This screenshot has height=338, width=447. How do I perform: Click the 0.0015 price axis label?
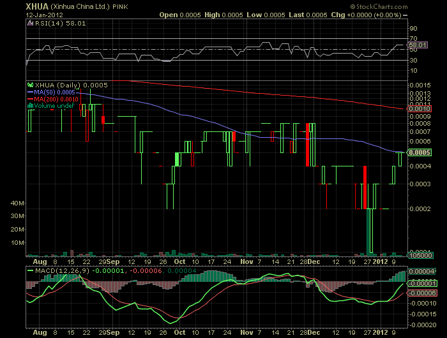(x=420, y=85)
